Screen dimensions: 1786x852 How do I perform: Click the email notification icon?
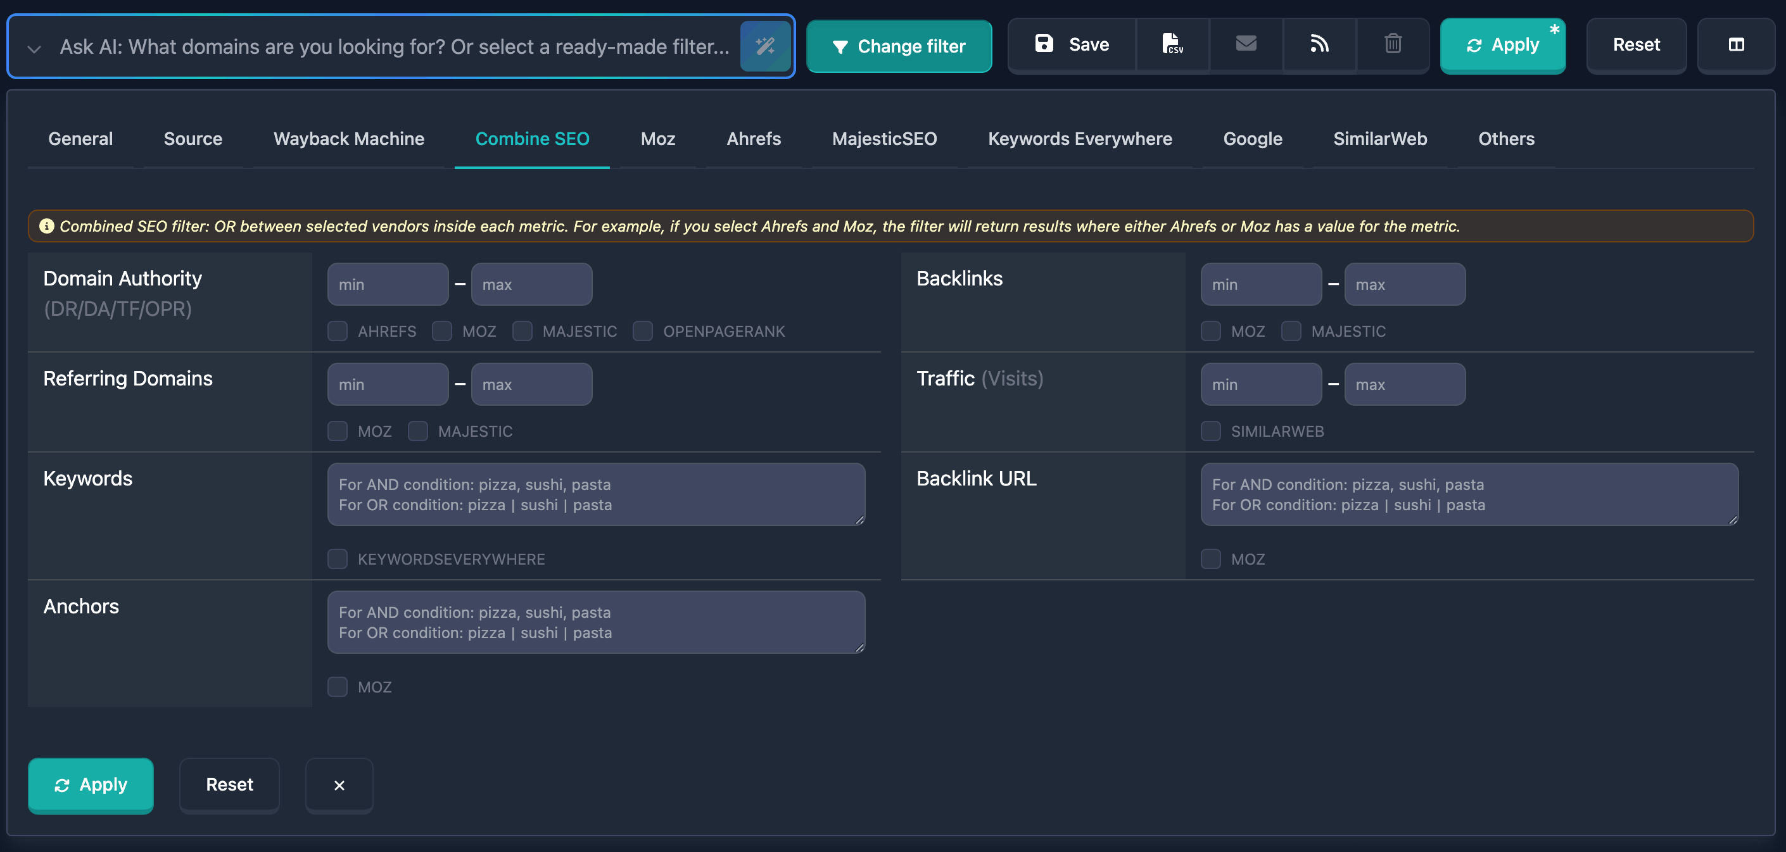coord(1246,43)
